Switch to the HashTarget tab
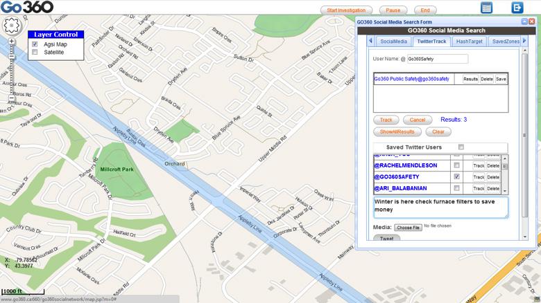This screenshot has width=541, height=303. pos(470,42)
